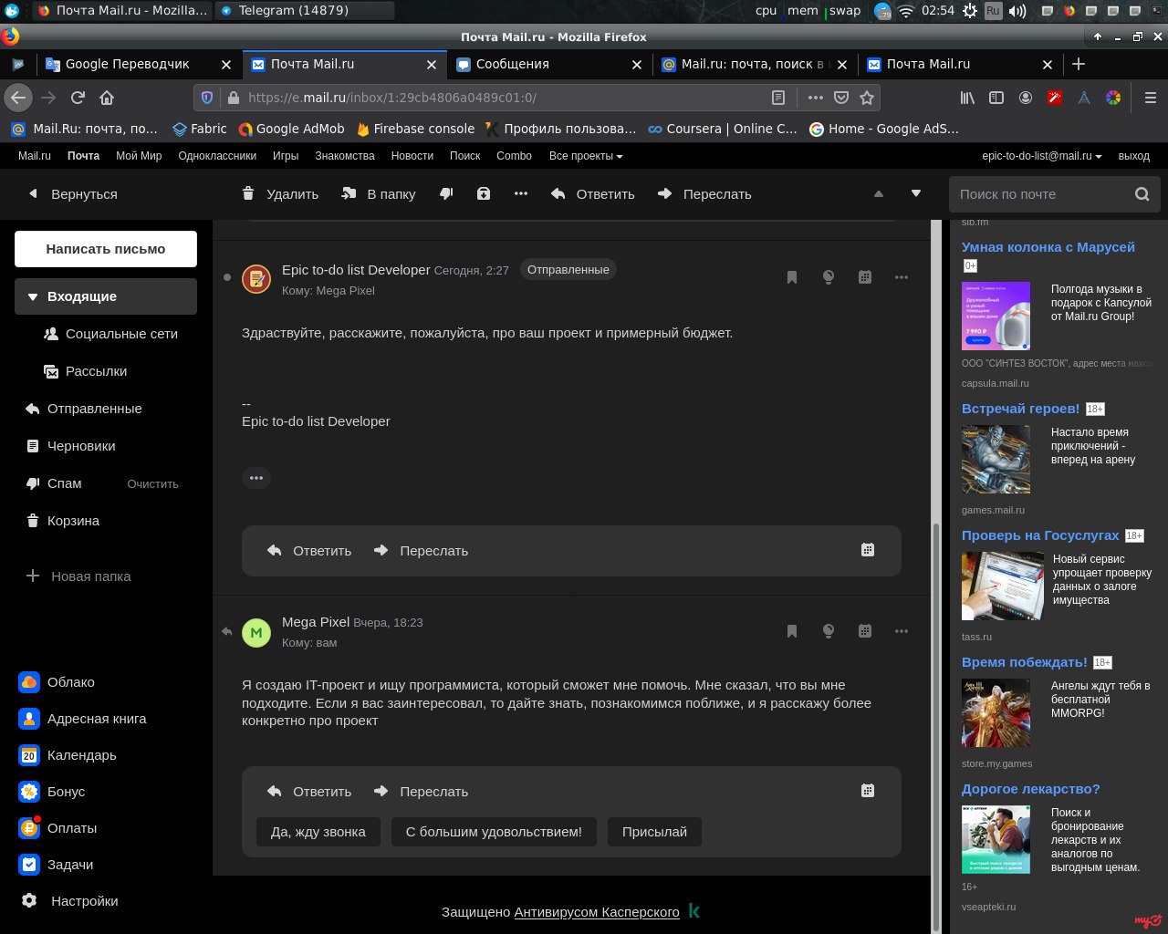Toggle bookmark flag on Mega Pixel message
Screen dimensions: 1168x934
(x=792, y=631)
